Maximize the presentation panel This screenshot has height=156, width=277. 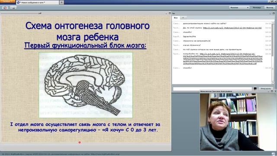170,13
